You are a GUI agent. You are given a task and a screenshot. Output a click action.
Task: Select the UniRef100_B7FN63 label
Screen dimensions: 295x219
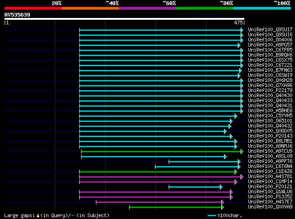(270, 70)
